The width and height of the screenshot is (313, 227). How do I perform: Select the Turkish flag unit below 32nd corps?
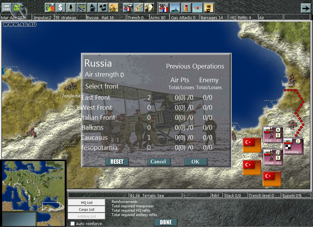point(272,179)
